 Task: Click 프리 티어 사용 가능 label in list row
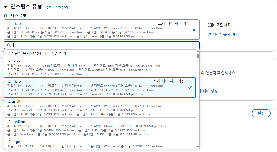[169, 81]
